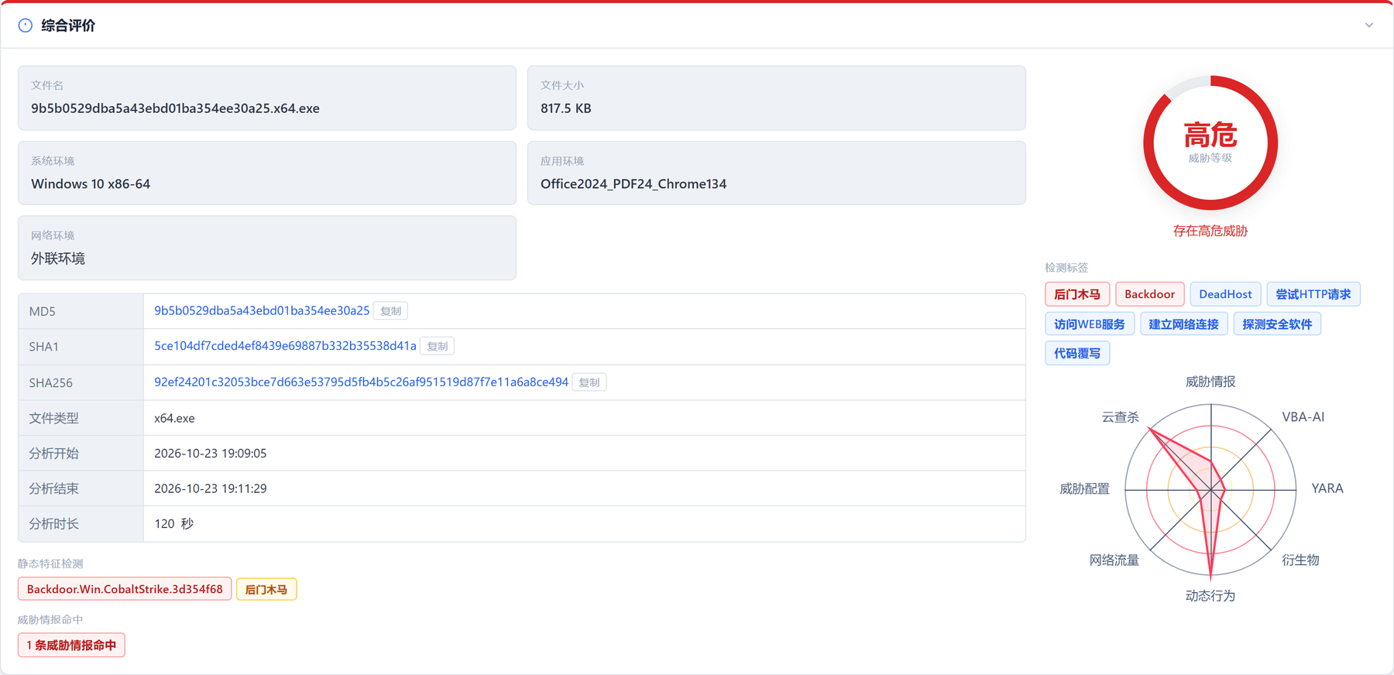Click the analysis end time 2026-10-23 19:11:29
This screenshot has height=675, width=1394.
point(210,488)
